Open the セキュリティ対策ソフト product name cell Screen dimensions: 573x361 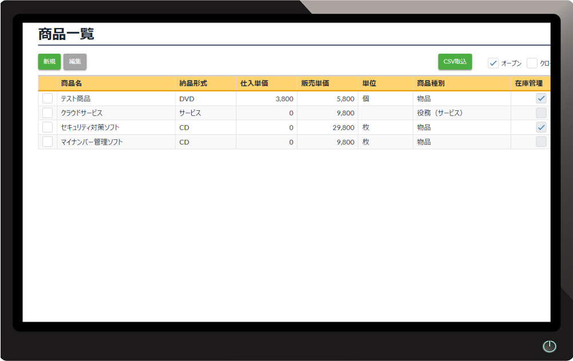point(90,127)
